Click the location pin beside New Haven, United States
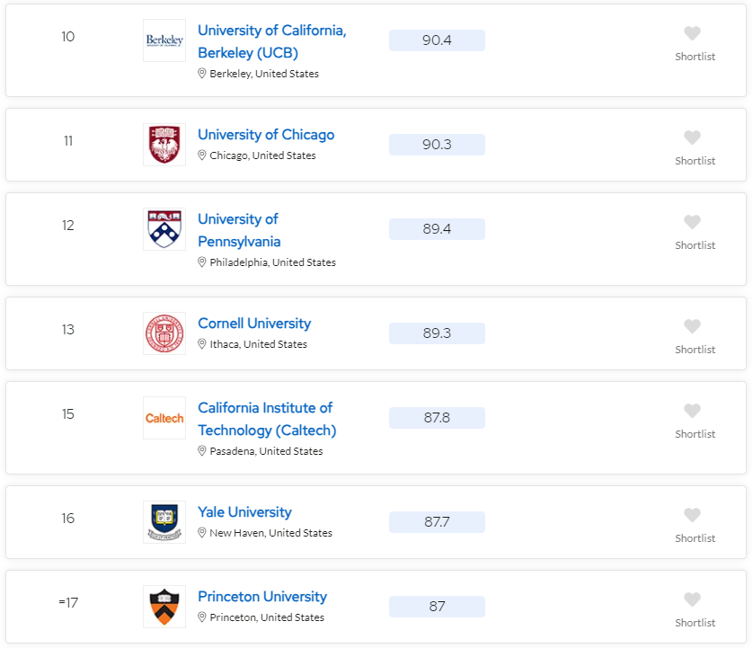This screenshot has height=648, width=753. coord(202,532)
